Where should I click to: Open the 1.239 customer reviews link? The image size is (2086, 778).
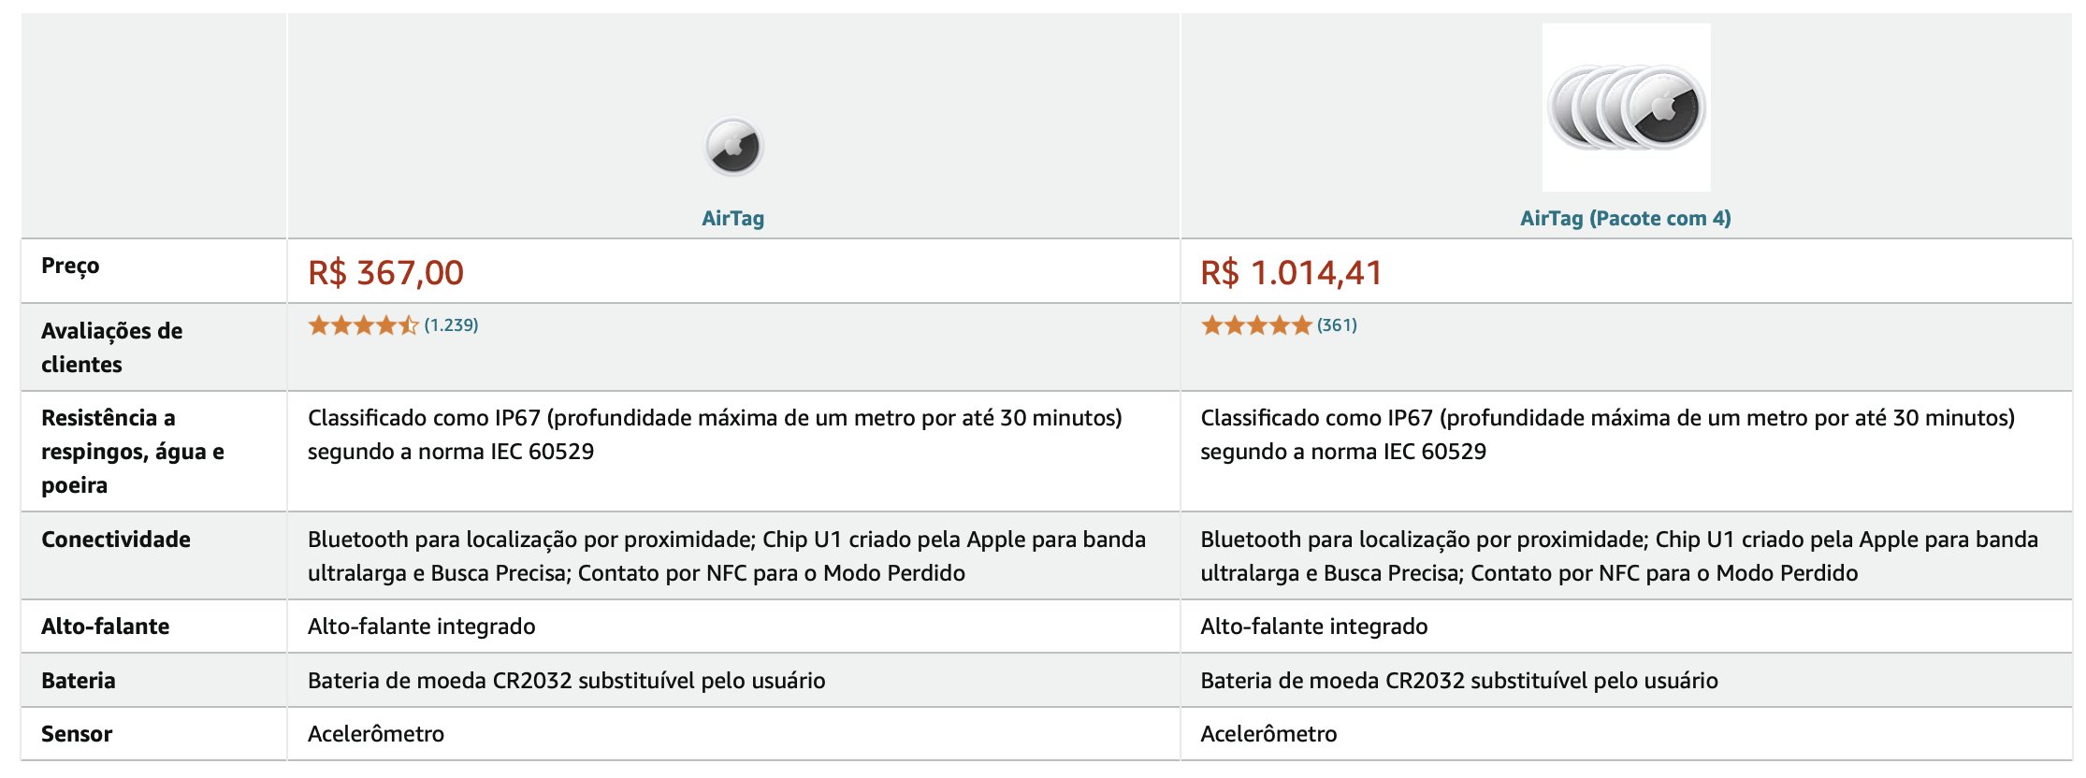pos(451,325)
